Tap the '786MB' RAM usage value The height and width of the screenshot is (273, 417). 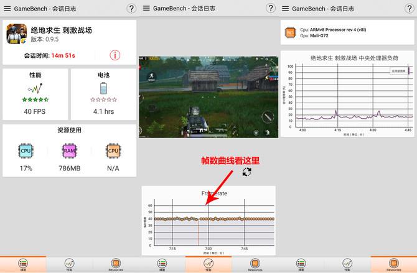click(x=70, y=169)
